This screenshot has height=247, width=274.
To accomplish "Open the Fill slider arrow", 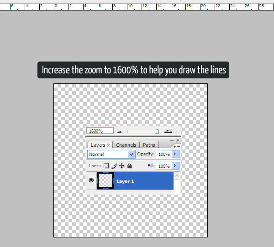I will coord(175,166).
